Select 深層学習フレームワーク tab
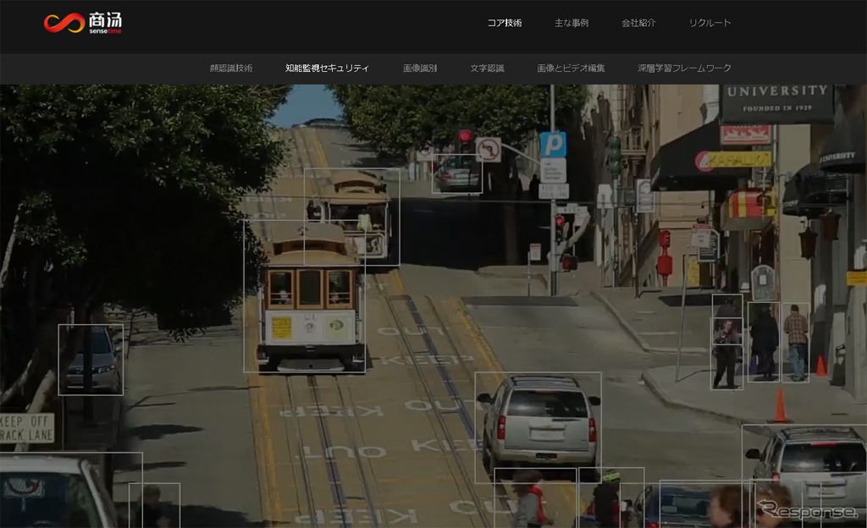The image size is (867, 528). 684,69
